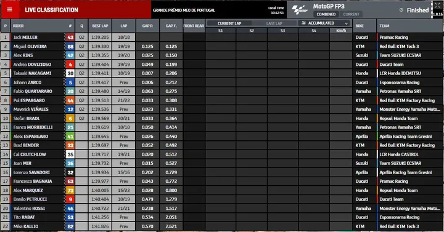The width and height of the screenshot is (444, 232).
Task: Select rider Andrea DOVIZIOSO
Action: 32,65
